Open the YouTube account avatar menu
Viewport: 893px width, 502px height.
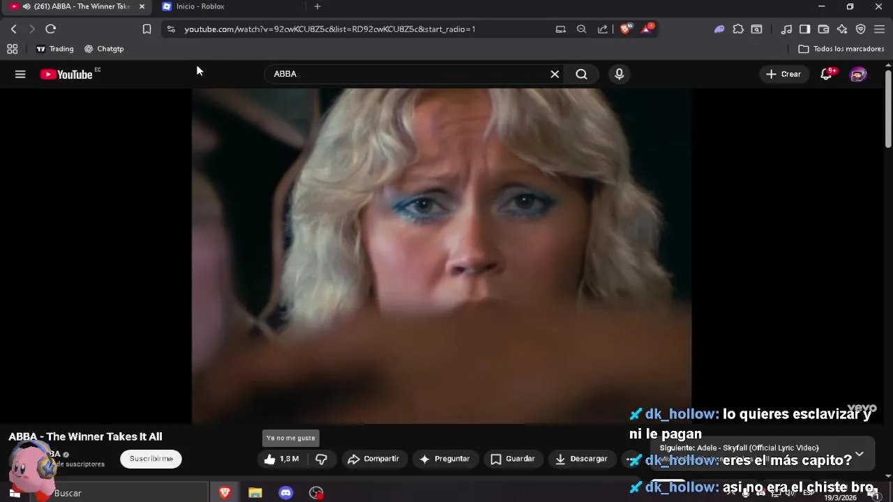coord(858,74)
